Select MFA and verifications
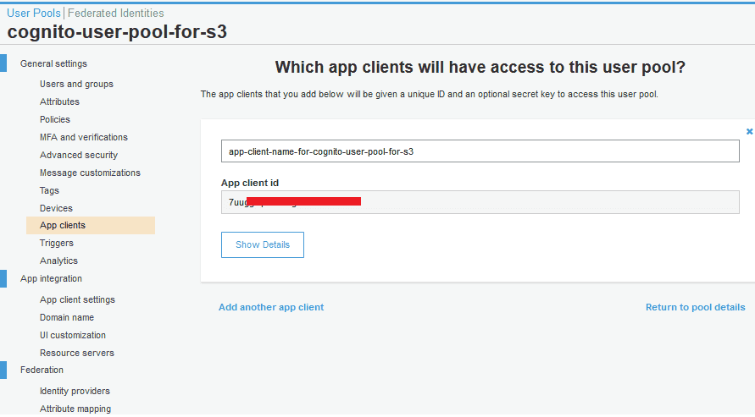Screen dimensions: 755x417 pyautogui.click(x=84, y=137)
